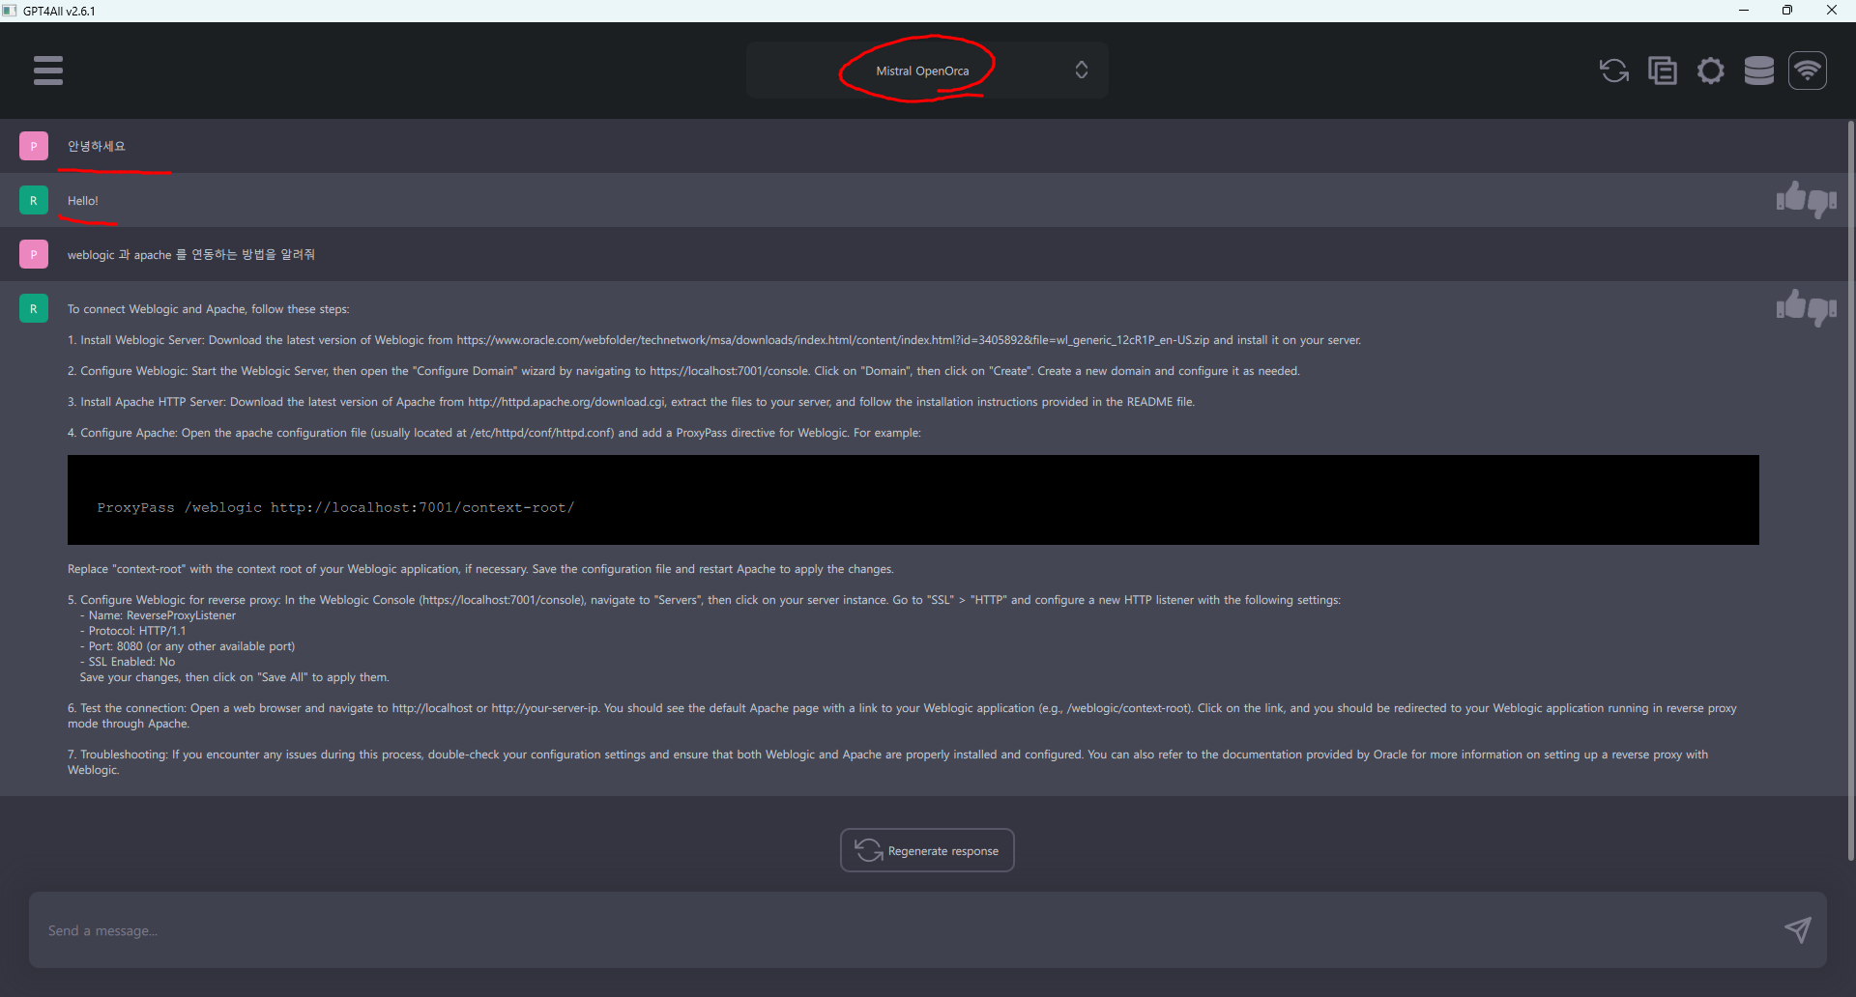Click step "2. Configure Weblogic" text
This screenshot has width=1856, height=997.
coord(683,371)
